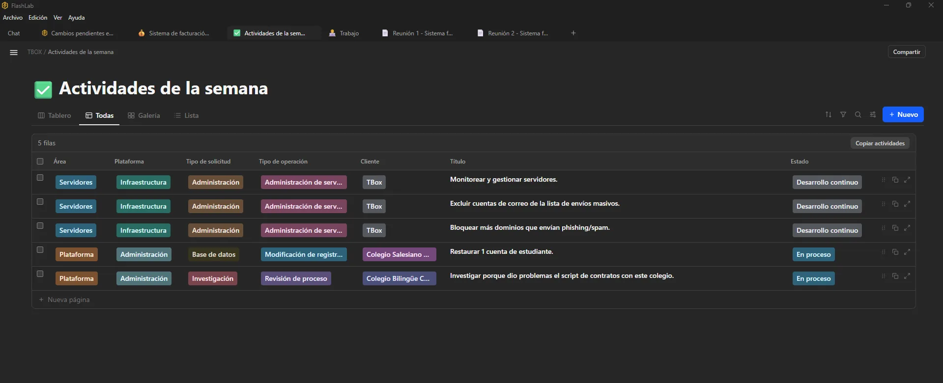Click the Investigación request type tag
Screen dimensions: 943x383
[x=213, y=278]
